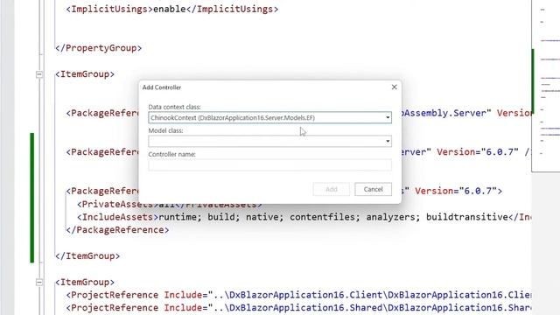Close the Add Controller dialog

(x=394, y=87)
